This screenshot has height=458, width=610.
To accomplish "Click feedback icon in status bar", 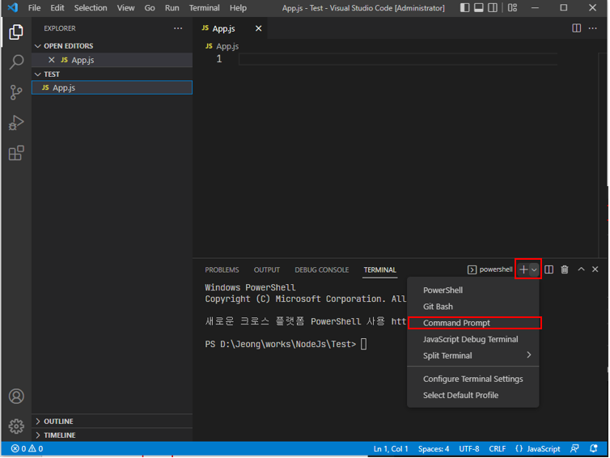I will pyautogui.click(x=574, y=448).
